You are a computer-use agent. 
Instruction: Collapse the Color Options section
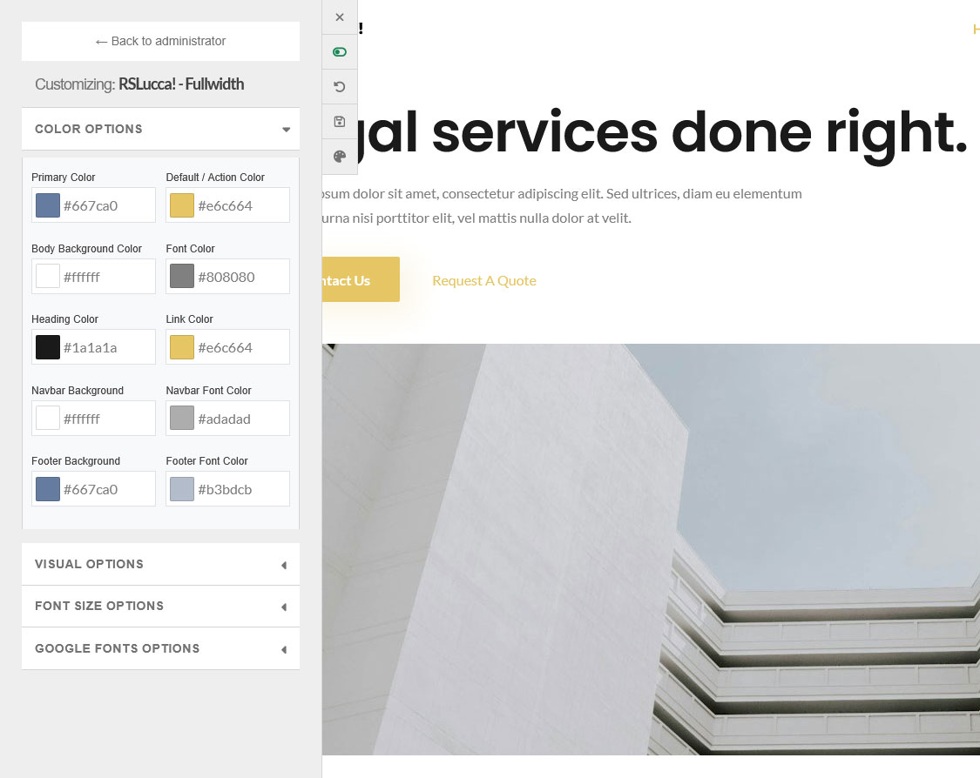(160, 129)
